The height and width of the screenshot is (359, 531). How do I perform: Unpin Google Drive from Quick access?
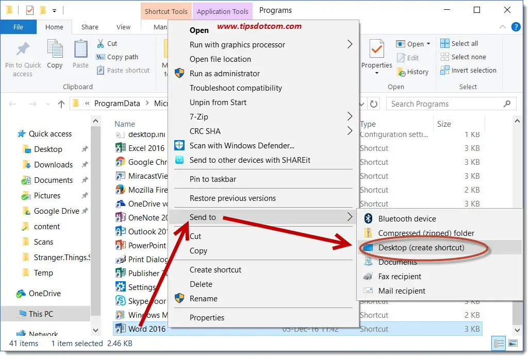(85, 211)
